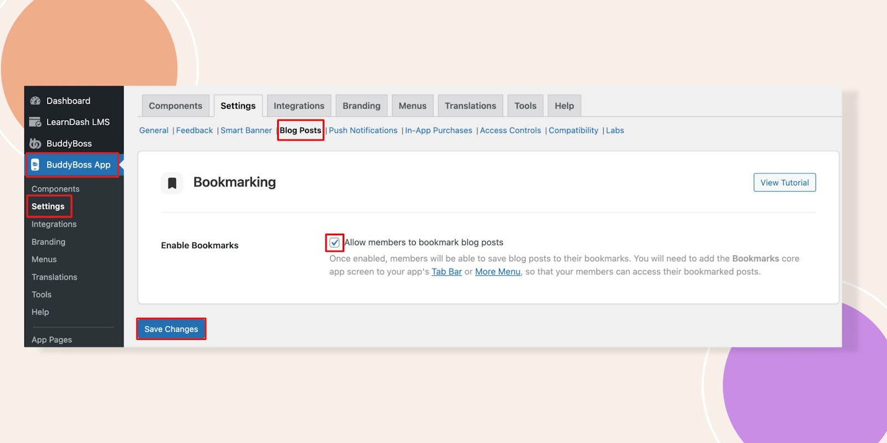
Task: Click the 'Allow members to bookmark blog posts' label
Action: pos(424,243)
